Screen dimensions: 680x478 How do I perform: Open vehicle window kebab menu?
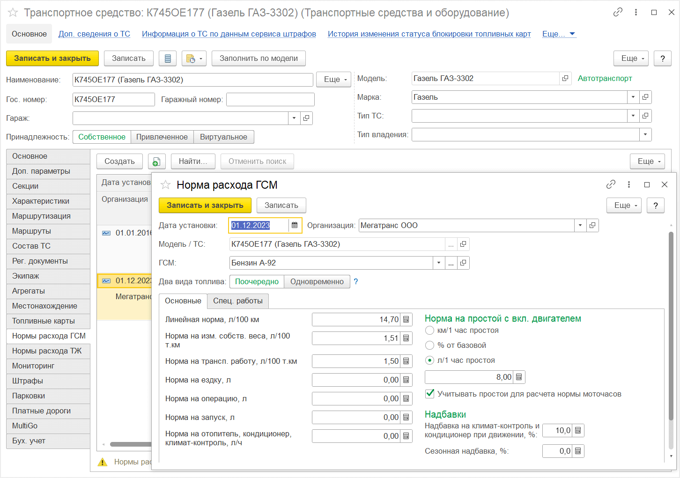pyautogui.click(x=636, y=12)
